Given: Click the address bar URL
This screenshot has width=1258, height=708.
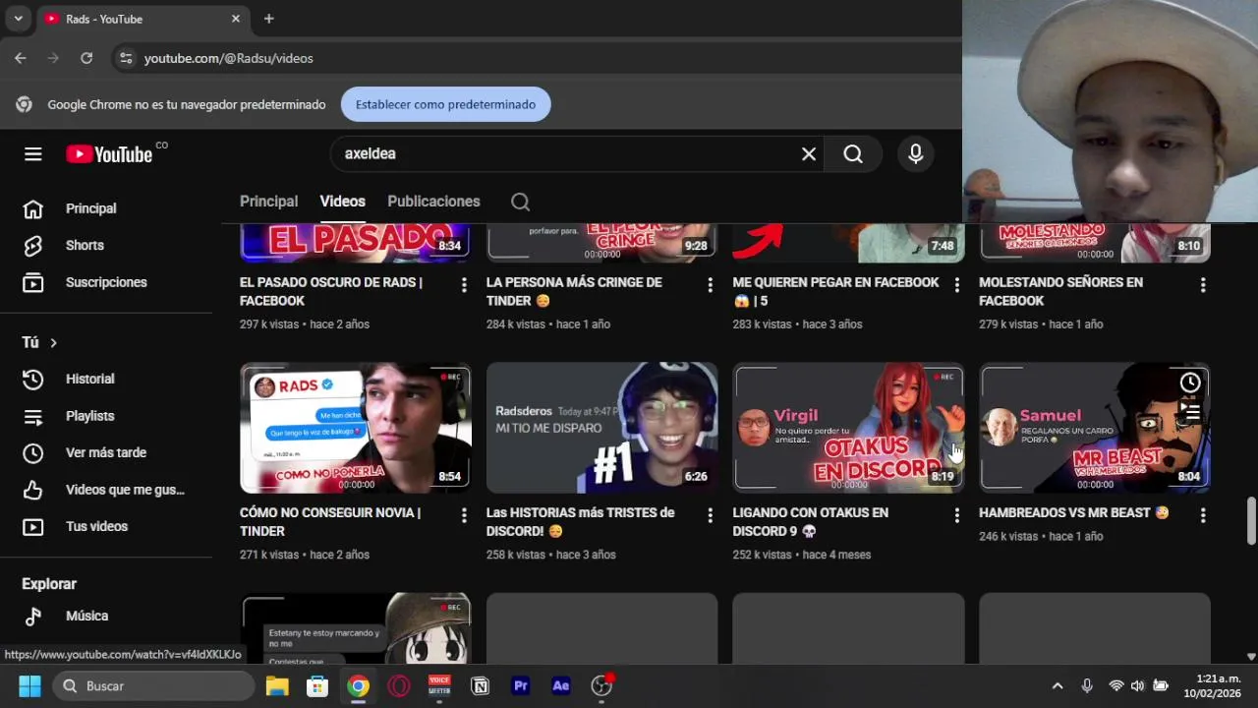Looking at the screenshot, I should click(229, 58).
